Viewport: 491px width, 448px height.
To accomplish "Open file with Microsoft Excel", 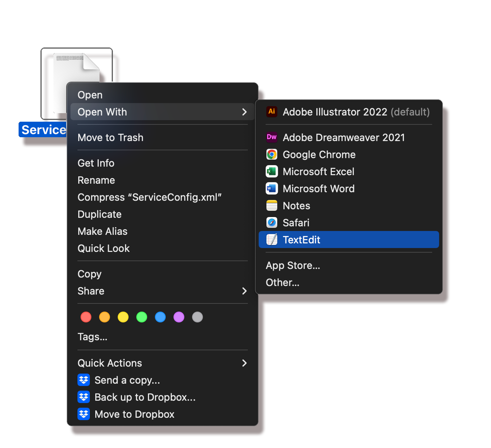I will click(349, 172).
